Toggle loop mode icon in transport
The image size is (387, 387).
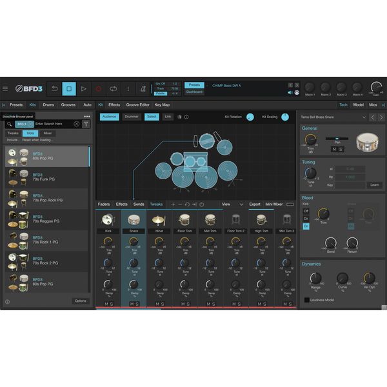tap(114, 88)
